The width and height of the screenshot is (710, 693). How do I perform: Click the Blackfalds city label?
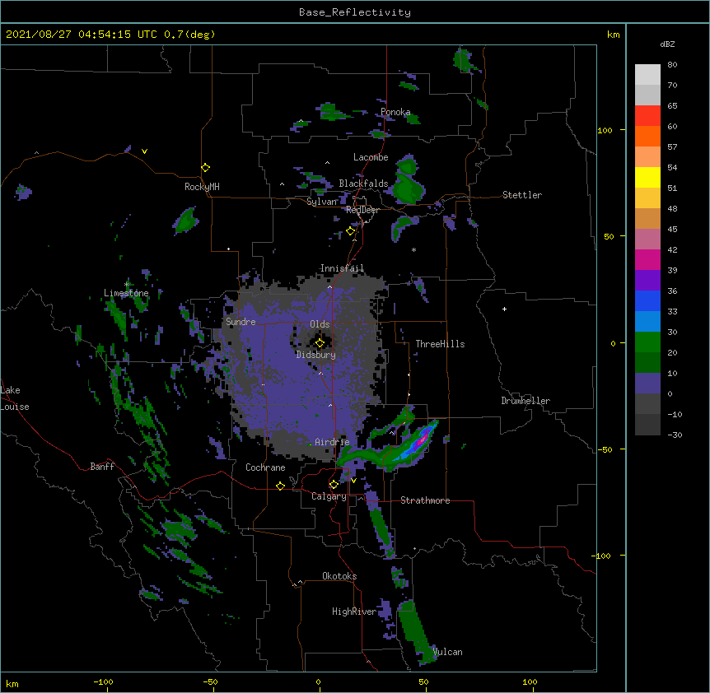(x=363, y=184)
